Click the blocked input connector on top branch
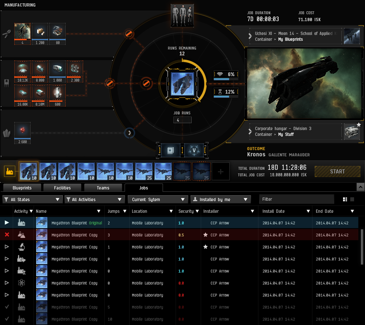This screenshot has width=365, height=325. pyautogui.click(x=129, y=34)
